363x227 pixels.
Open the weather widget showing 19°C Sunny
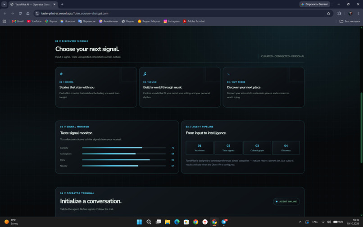point(11,222)
